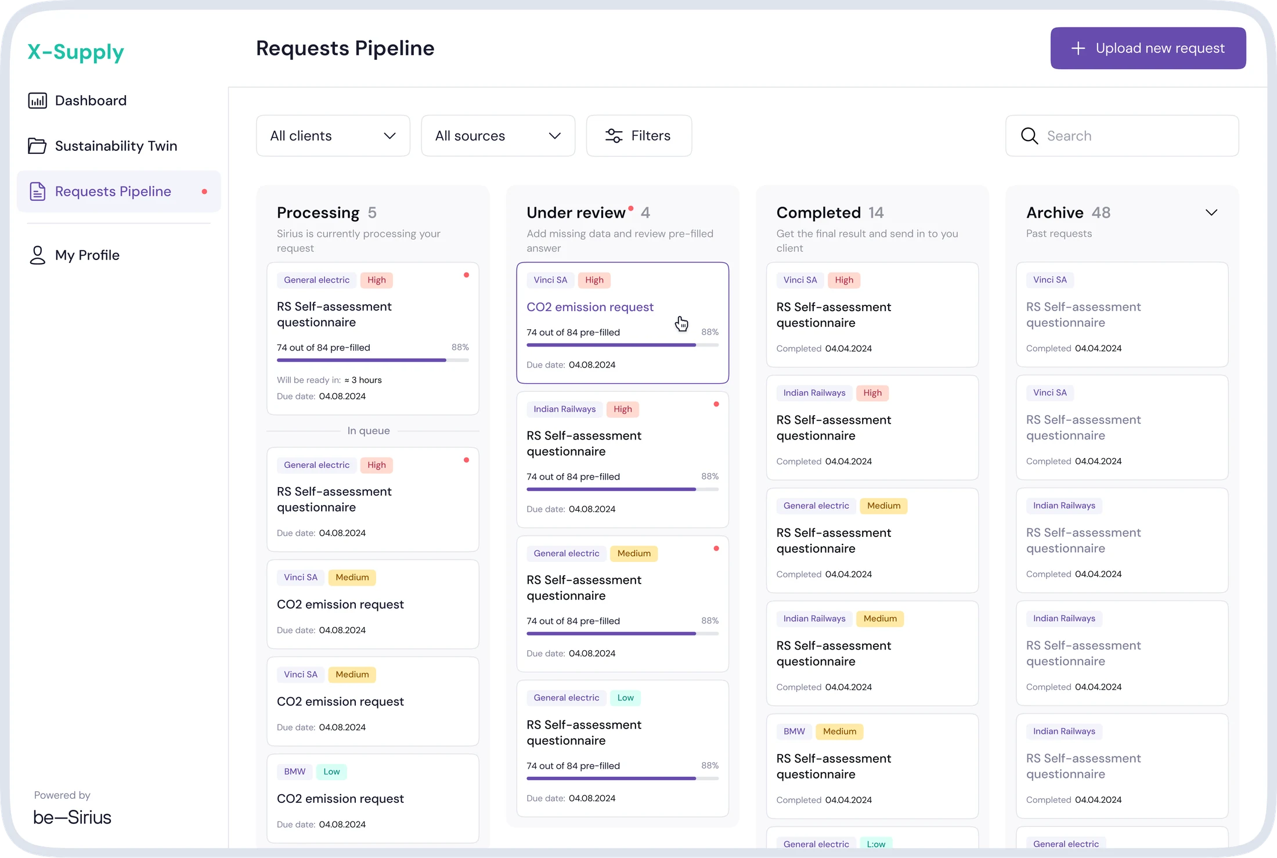This screenshot has height=858, width=1277.
Task: Click the X-Supply logo
Action: [76, 52]
